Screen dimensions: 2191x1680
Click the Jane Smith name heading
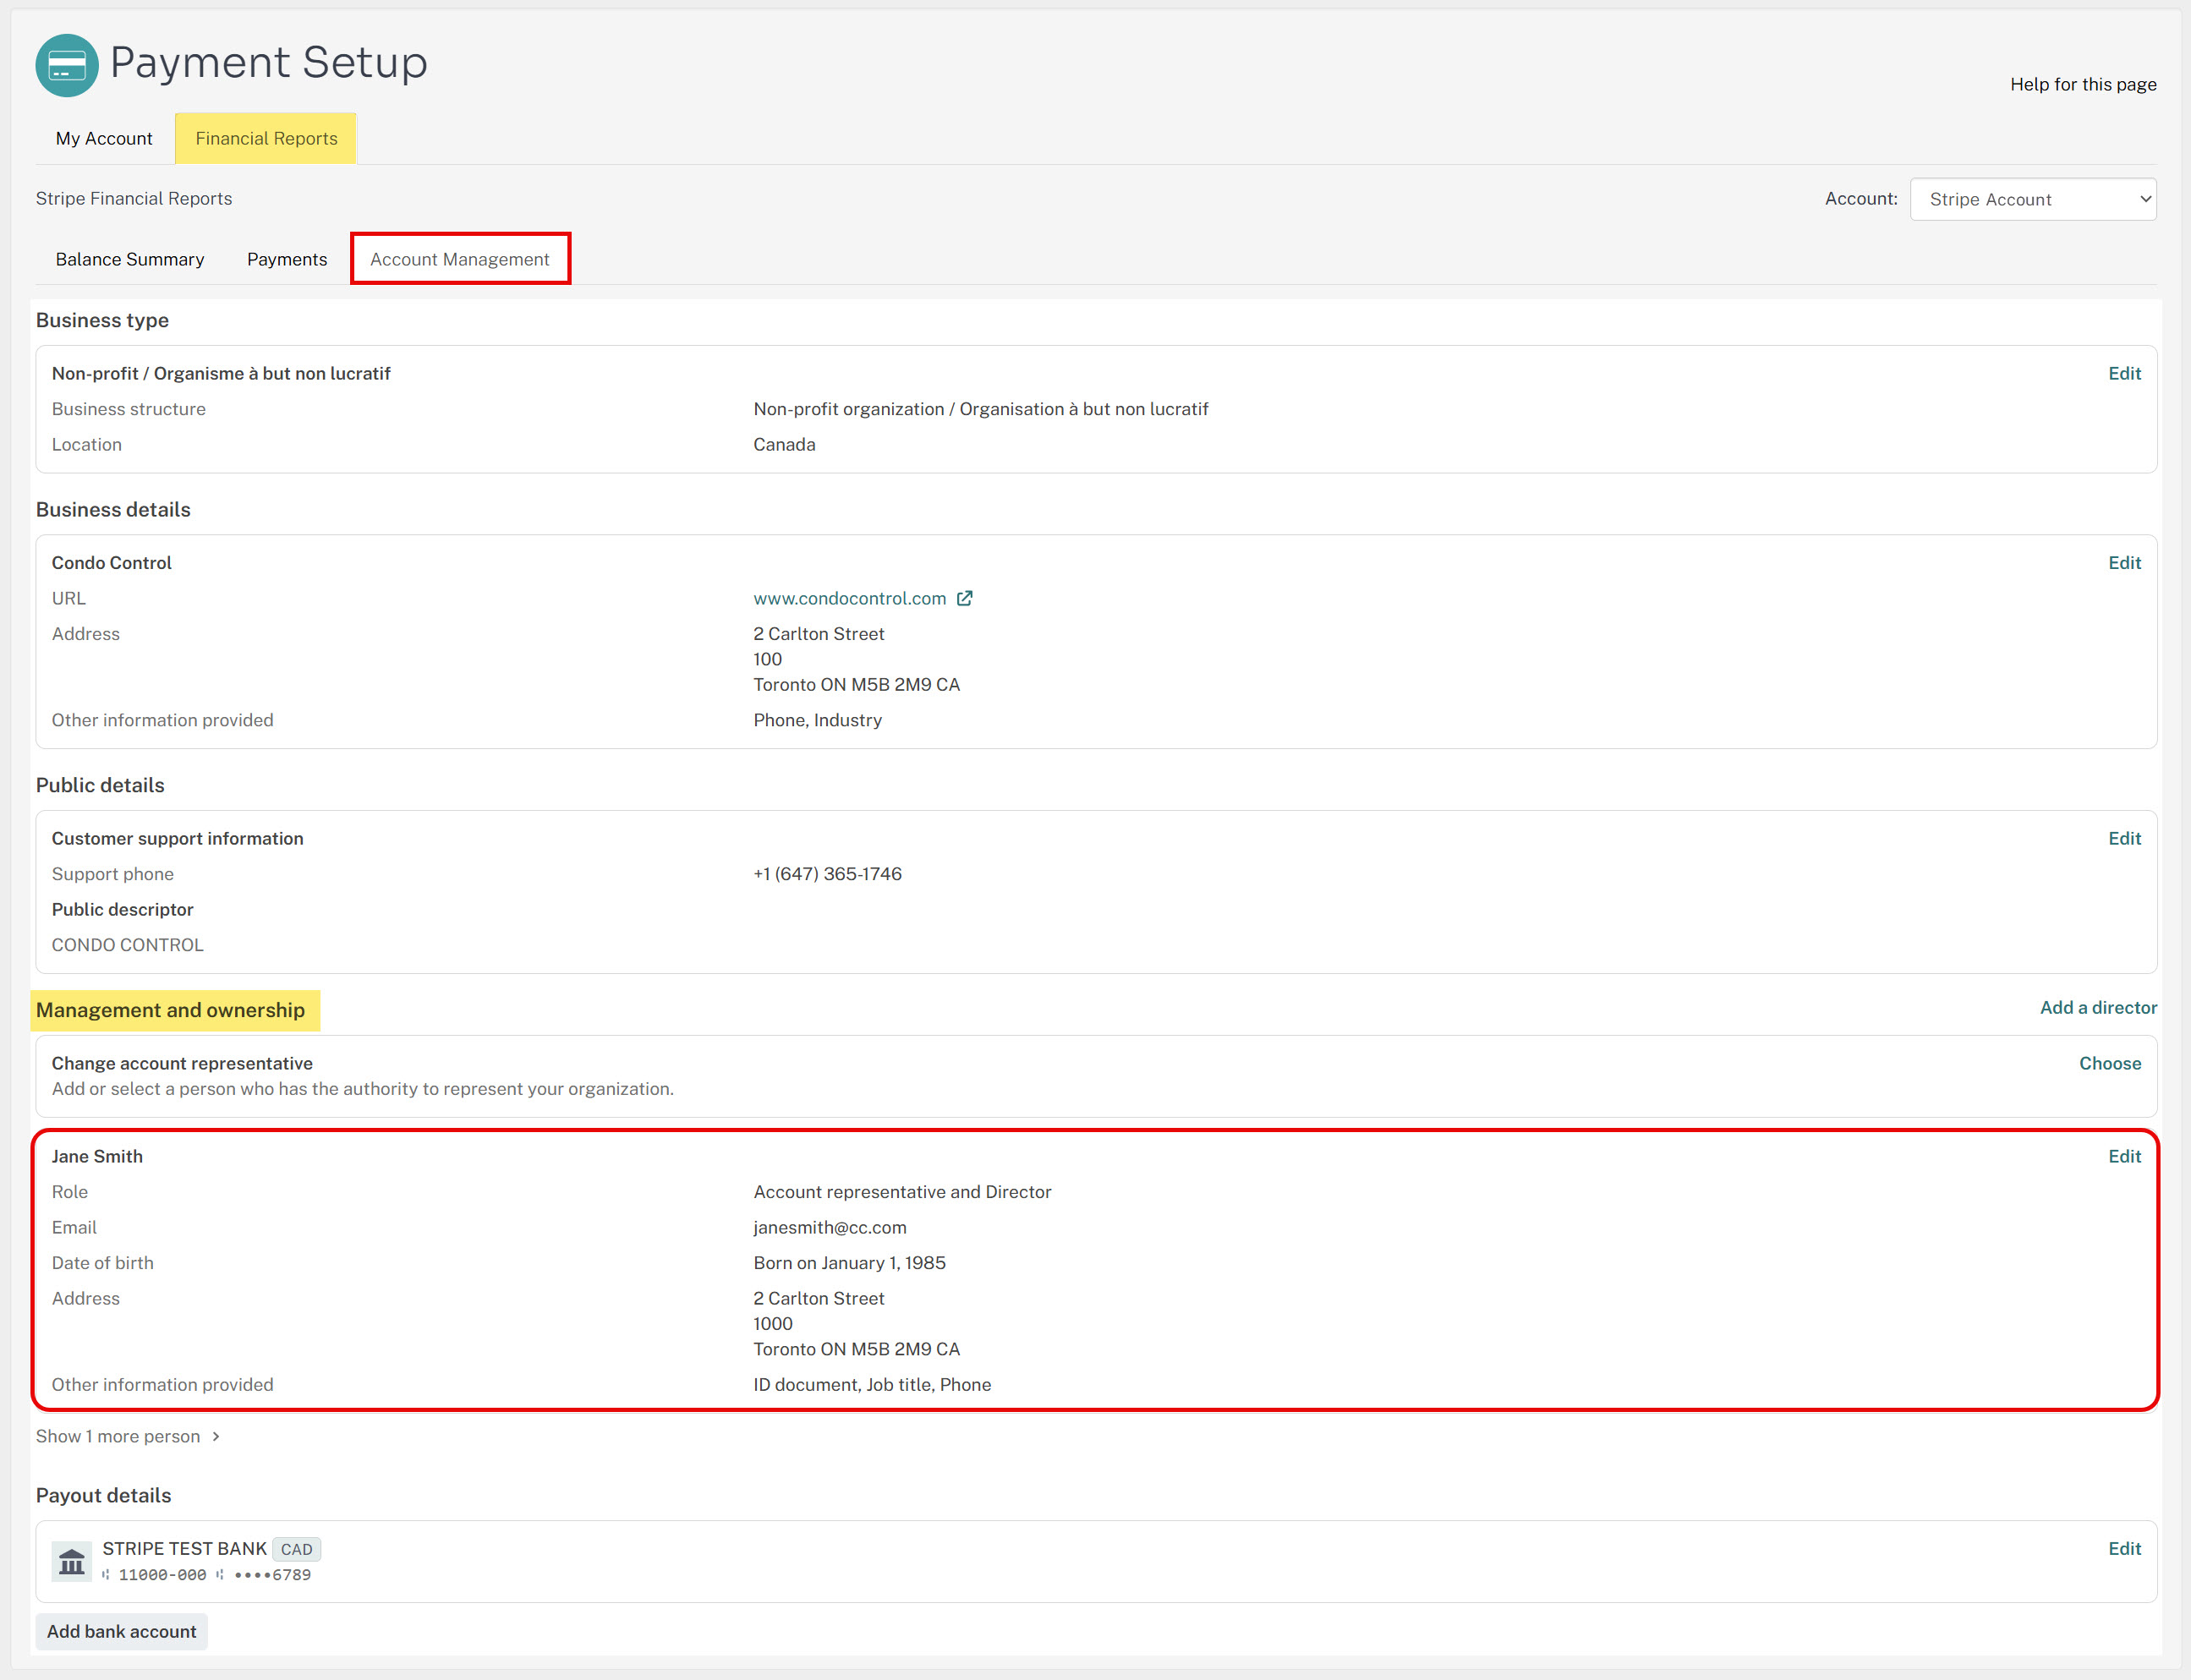(x=97, y=1156)
